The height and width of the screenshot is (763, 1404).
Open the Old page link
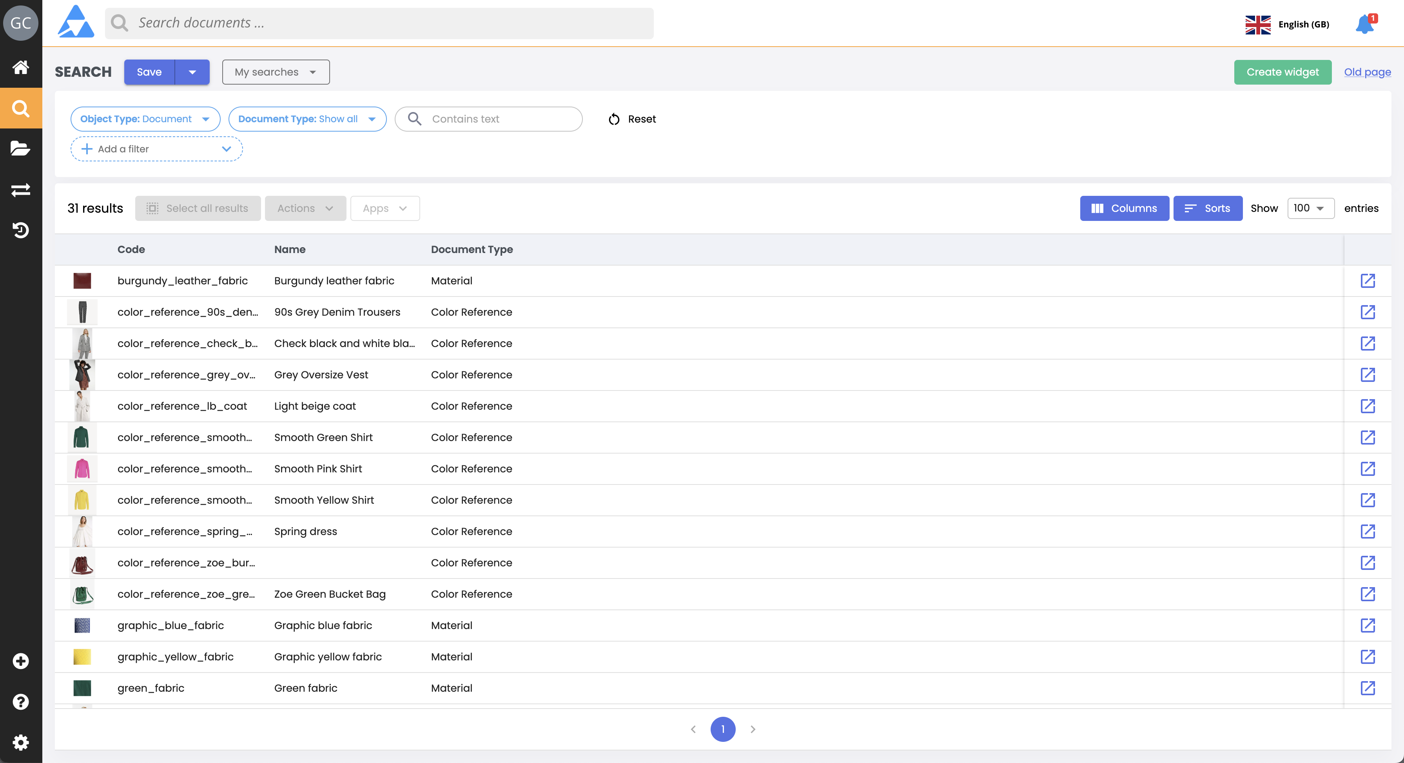pyautogui.click(x=1367, y=72)
